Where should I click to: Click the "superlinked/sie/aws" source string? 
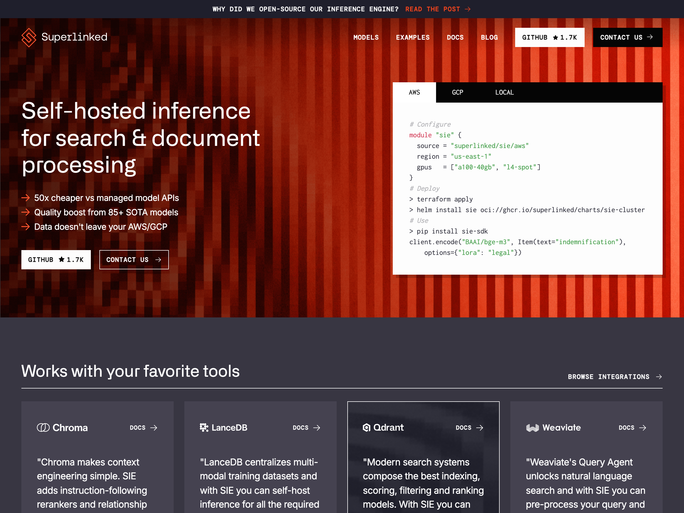pos(489,146)
